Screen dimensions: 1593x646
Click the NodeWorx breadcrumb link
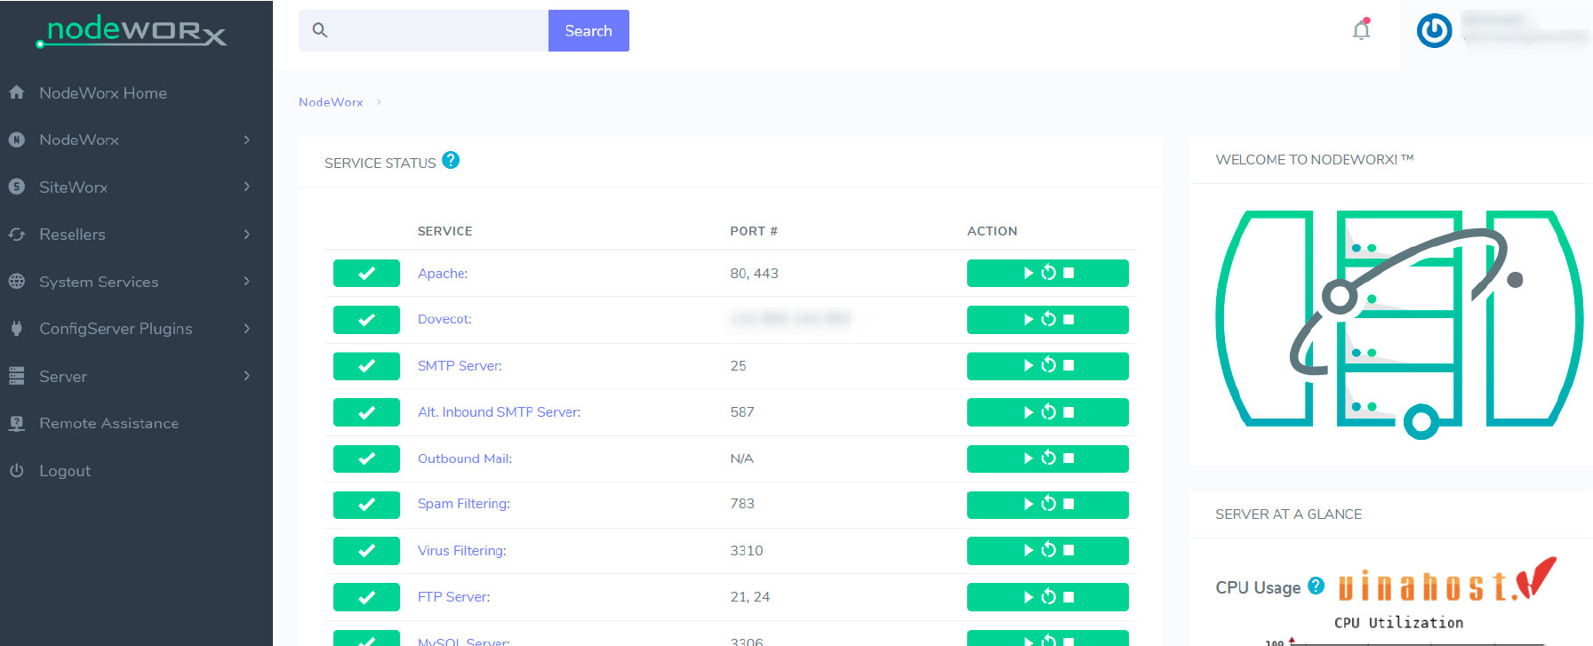(x=331, y=102)
